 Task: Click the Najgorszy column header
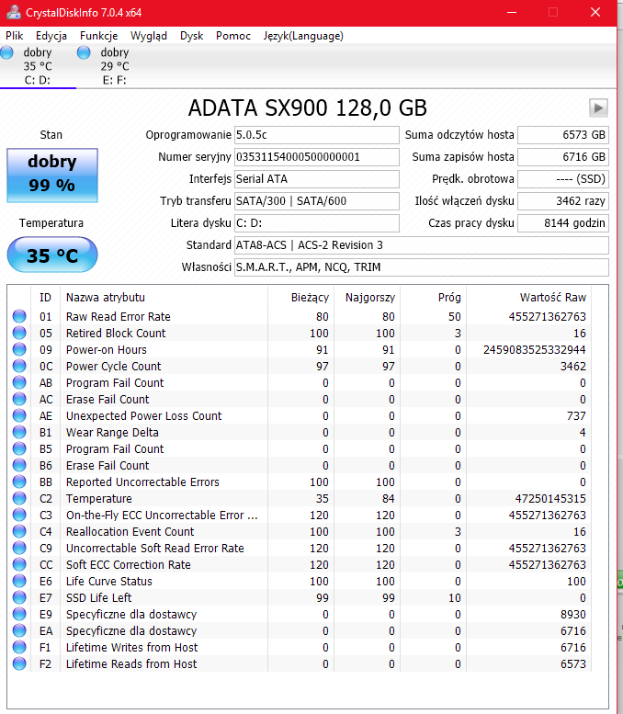coord(367,298)
